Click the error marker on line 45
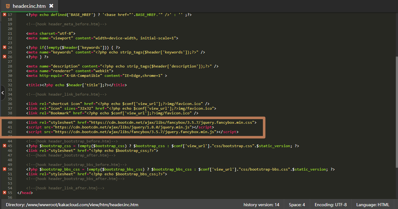The width and height of the screenshot is (398, 209). click(x=4, y=146)
